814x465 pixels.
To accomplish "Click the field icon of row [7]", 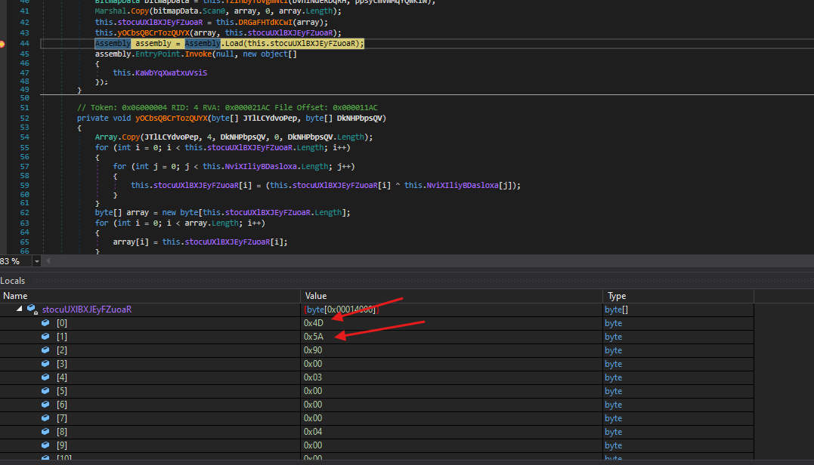I will (45, 418).
